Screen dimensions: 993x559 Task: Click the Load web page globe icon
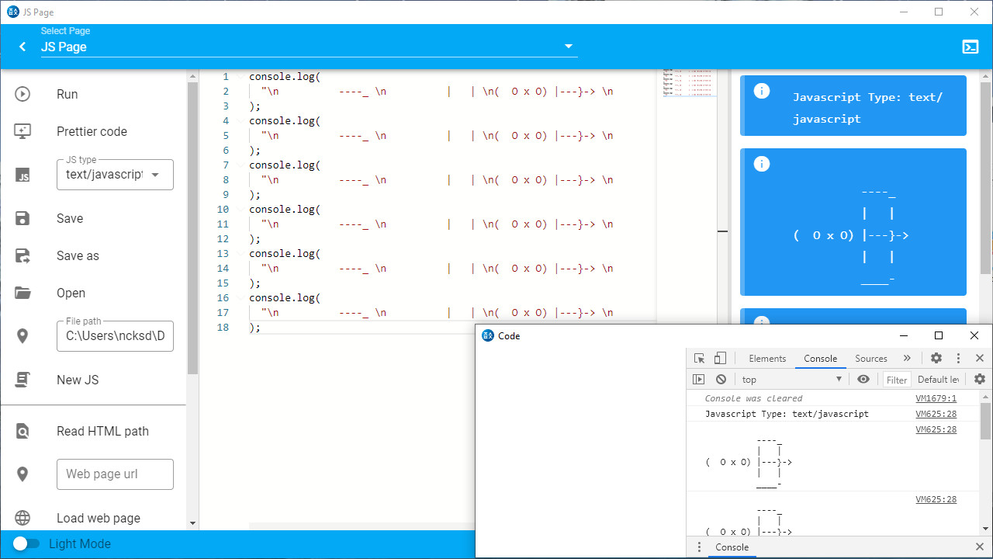23,517
